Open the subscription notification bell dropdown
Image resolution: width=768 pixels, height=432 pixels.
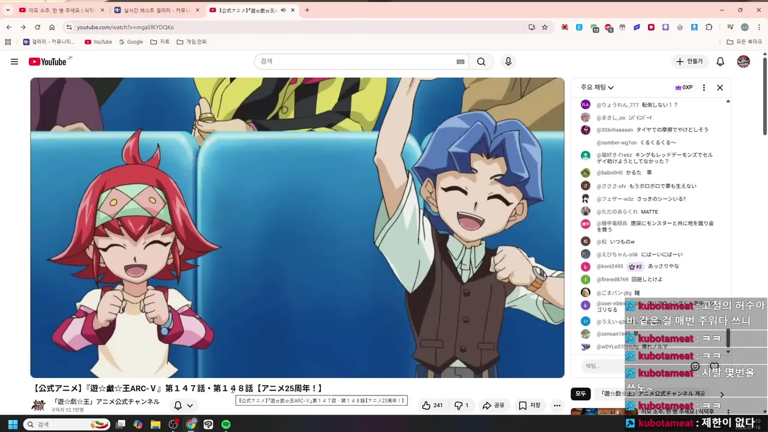[x=184, y=406]
